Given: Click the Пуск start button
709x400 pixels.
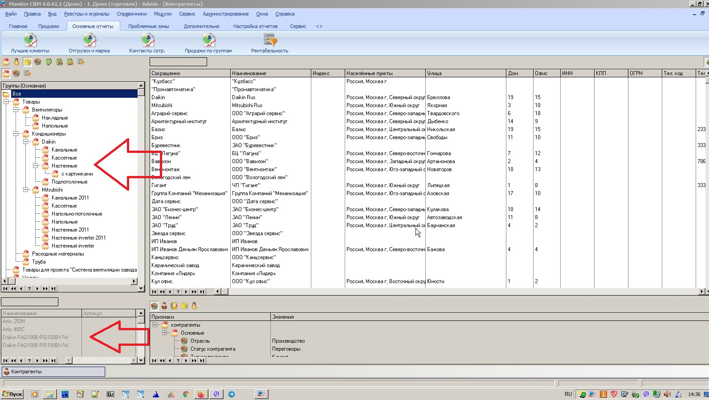Looking at the screenshot, I should pos(12,394).
